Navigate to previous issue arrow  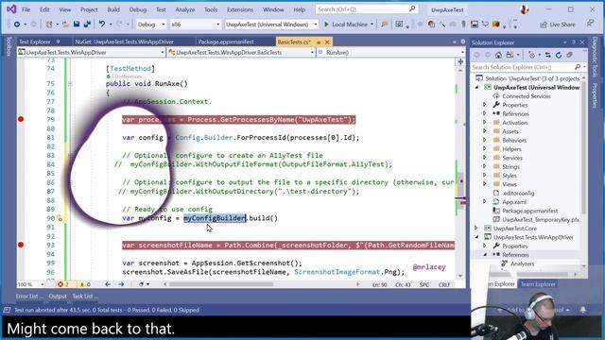click(x=108, y=284)
